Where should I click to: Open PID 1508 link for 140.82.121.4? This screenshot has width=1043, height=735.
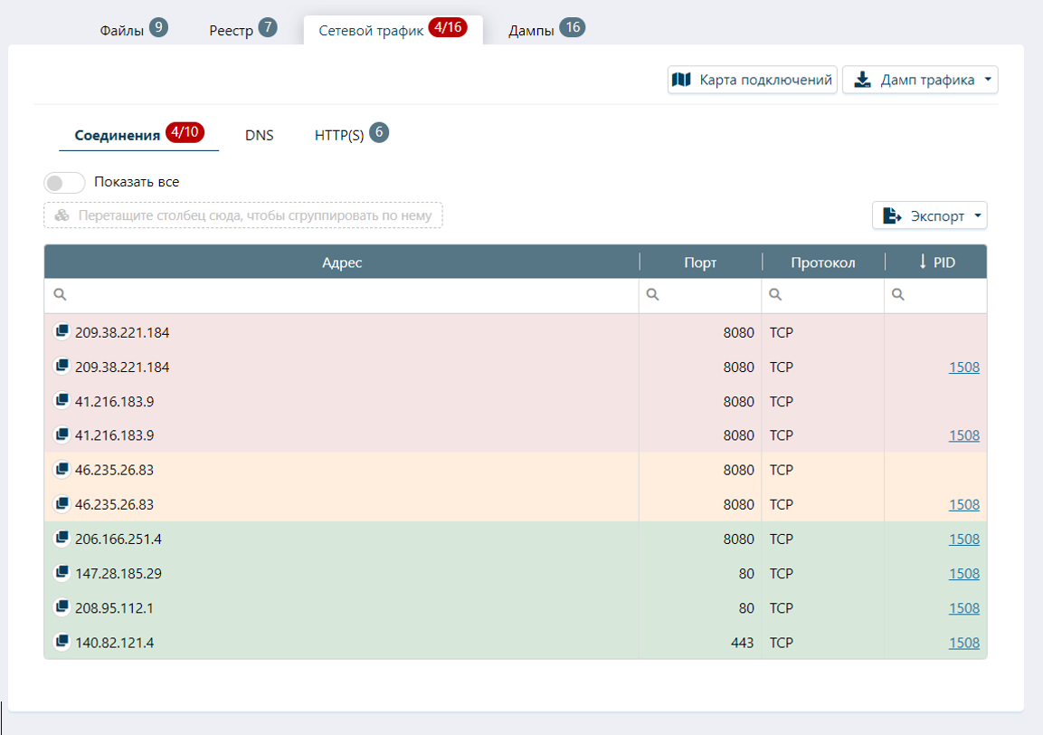(963, 643)
